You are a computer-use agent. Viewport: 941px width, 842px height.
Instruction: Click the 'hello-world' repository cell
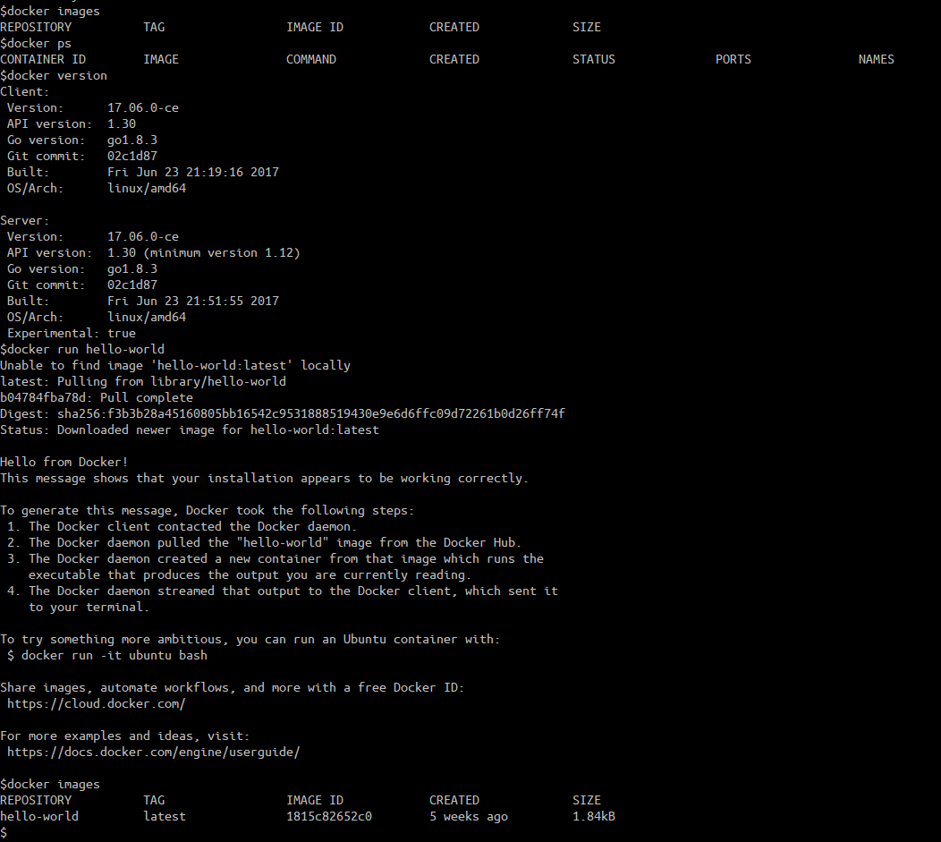coord(39,816)
